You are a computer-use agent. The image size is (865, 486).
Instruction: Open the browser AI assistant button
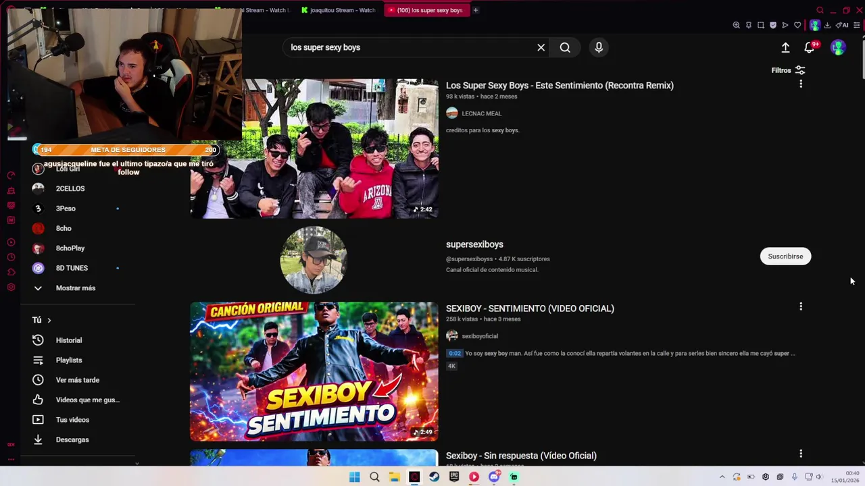[x=842, y=25]
